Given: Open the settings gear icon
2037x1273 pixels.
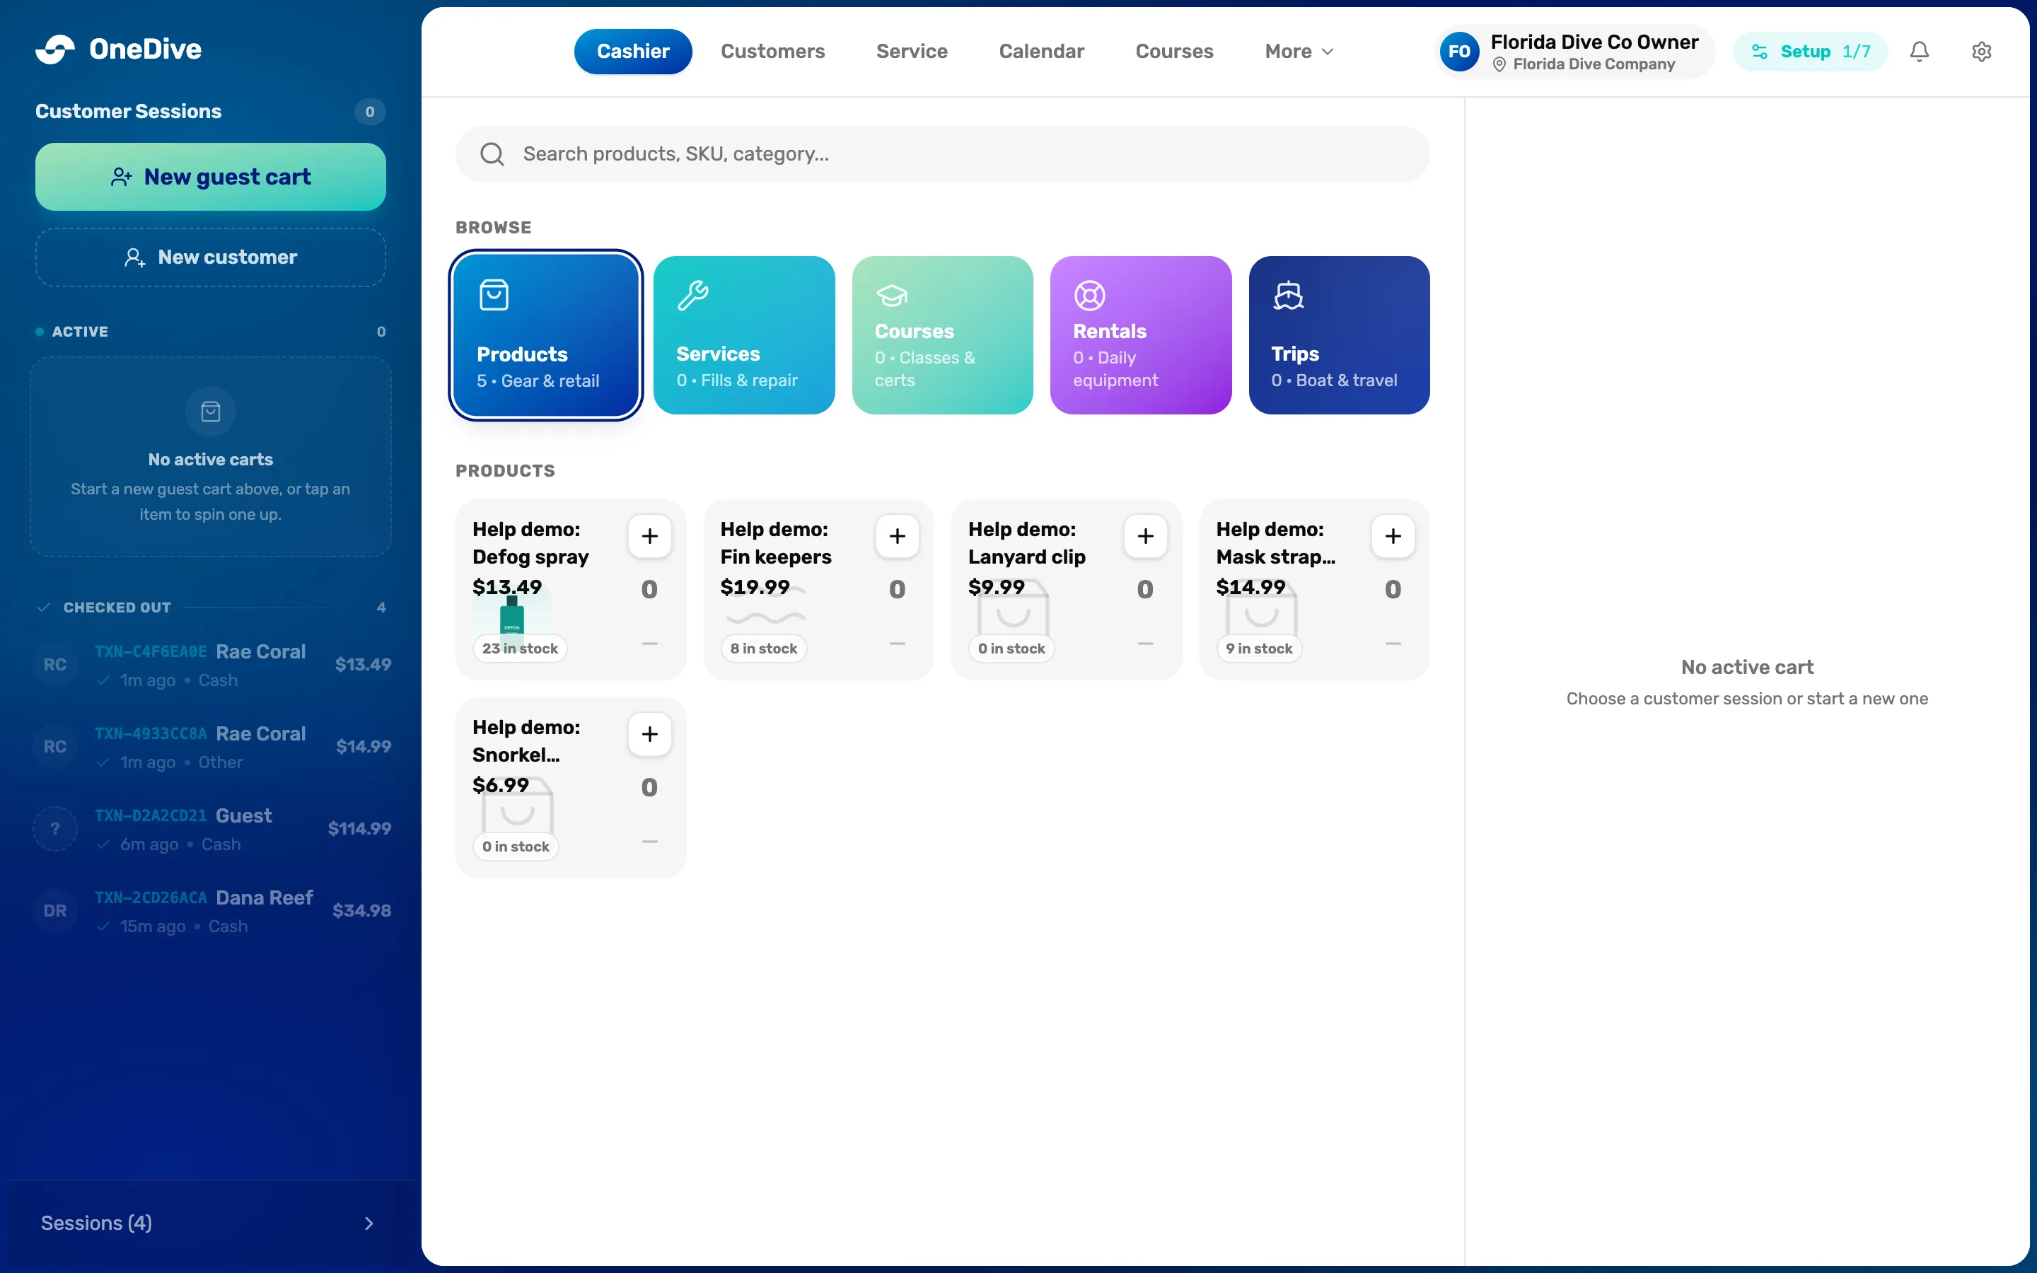Looking at the screenshot, I should pos(1981,52).
